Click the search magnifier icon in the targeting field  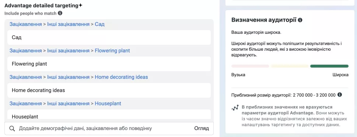tap(12, 129)
